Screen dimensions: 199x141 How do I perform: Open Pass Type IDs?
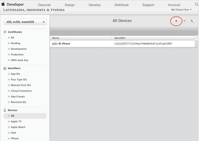(19, 80)
